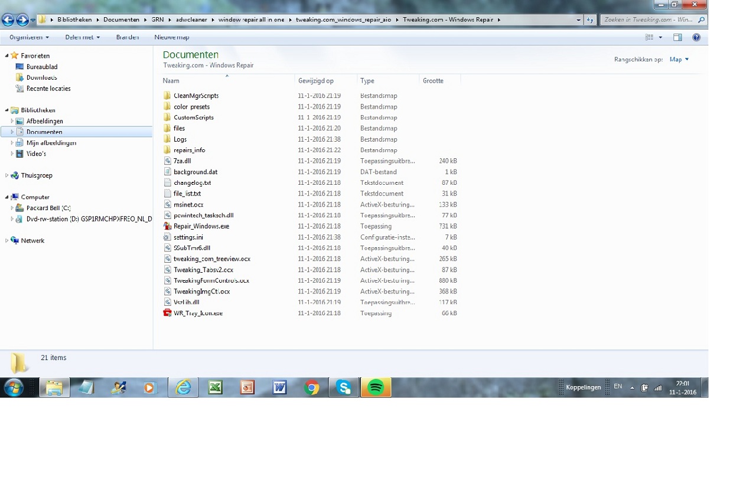756x500 pixels.
Task: Open Spotify from the taskbar
Action: coord(376,388)
